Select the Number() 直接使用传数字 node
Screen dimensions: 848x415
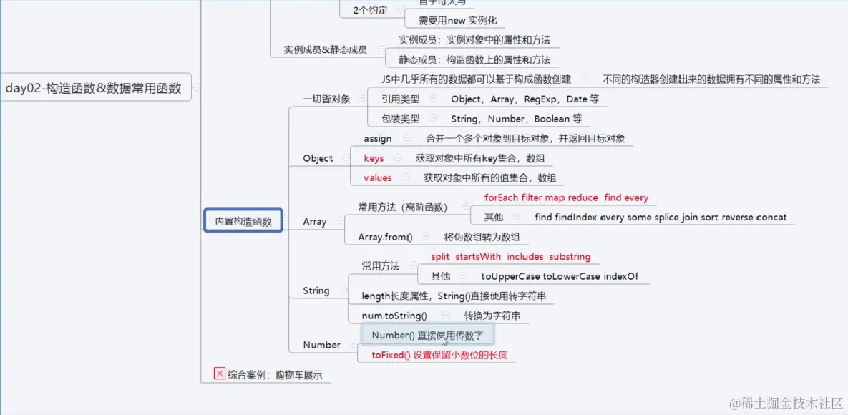(x=427, y=335)
